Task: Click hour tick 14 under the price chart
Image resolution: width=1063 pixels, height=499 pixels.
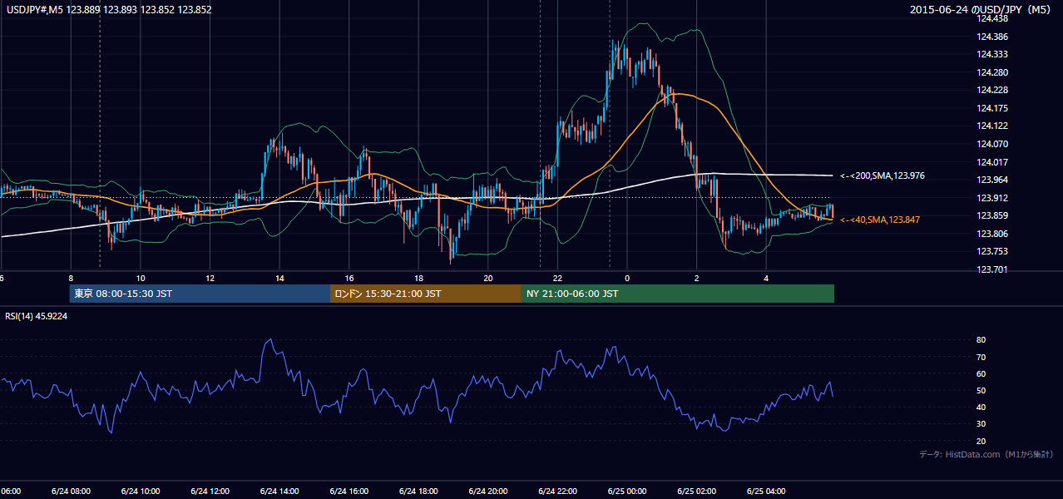Action: click(x=279, y=278)
